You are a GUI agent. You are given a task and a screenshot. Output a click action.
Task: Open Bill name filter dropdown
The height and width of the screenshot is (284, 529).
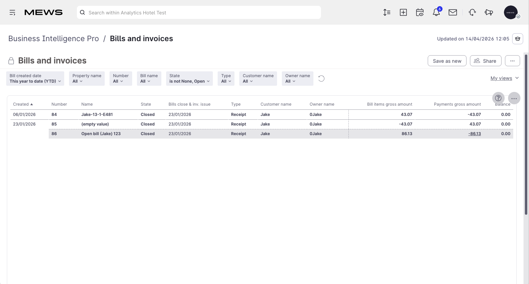(x=149, y=79)
